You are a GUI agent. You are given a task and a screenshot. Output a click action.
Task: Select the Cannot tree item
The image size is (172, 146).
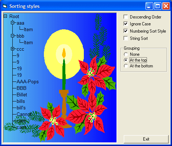coord(24,114)
